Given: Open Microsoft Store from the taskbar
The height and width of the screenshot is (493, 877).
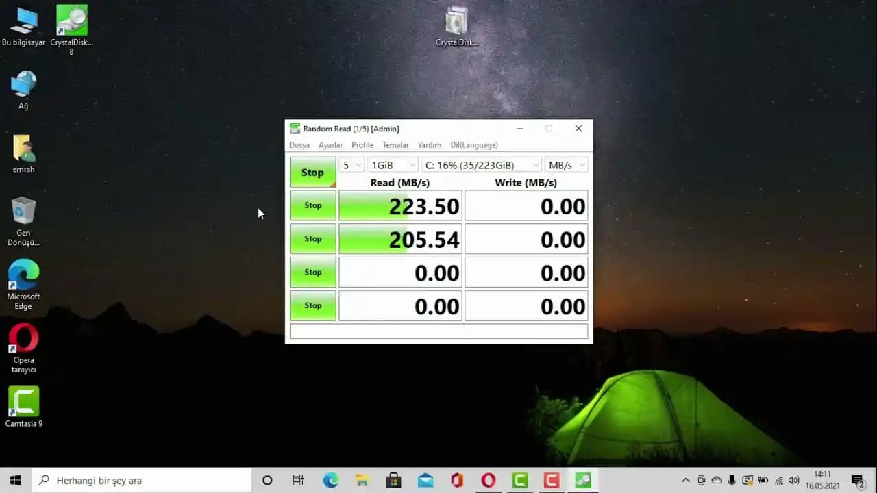Looking at the screenshot, I should click(x=393, y=480).
